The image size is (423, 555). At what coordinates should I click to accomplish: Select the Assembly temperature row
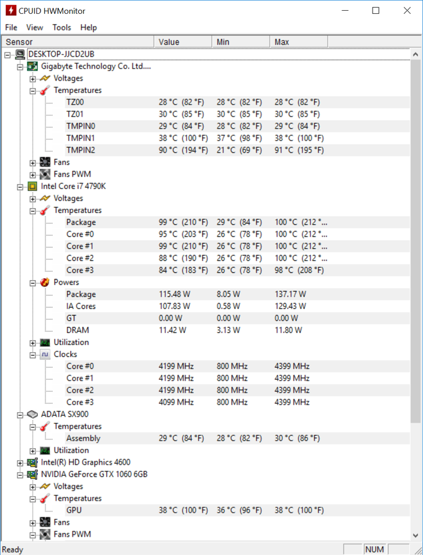pyautogui.click(x=237, y=438)
